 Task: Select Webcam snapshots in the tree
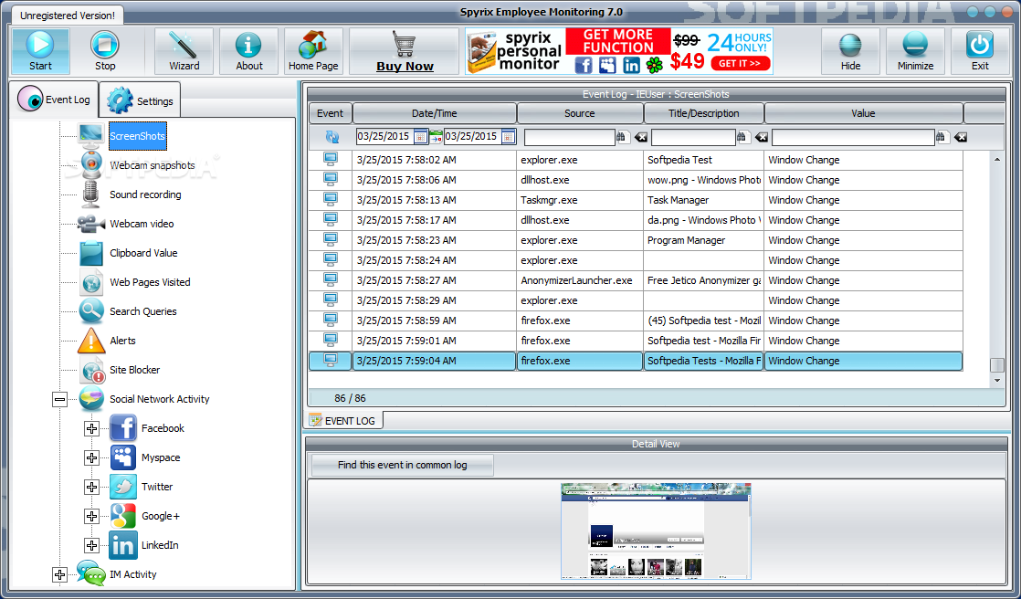153,165
